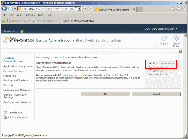This screenshot has height=139, width=188.
Task: Stop loading with the red X icon
Action: pyautogui.click(x=90, y=9)
